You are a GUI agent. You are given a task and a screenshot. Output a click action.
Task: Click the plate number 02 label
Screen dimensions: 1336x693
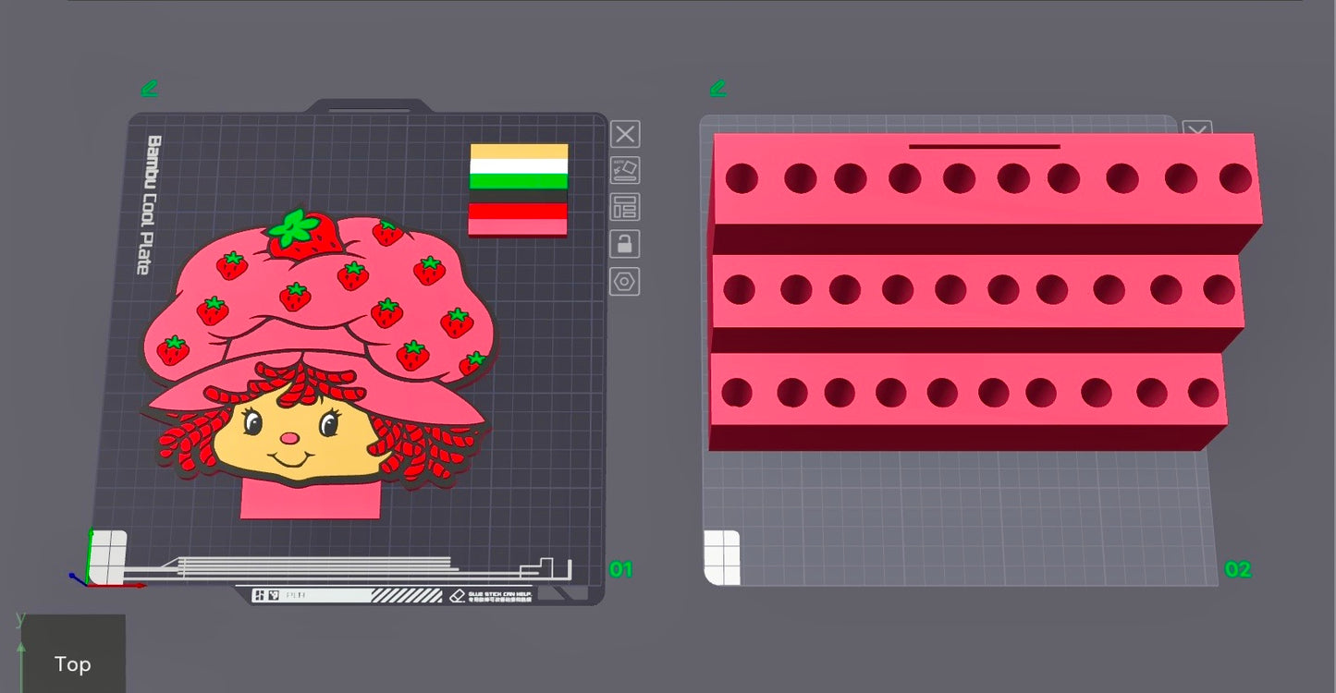(1237, 569)
